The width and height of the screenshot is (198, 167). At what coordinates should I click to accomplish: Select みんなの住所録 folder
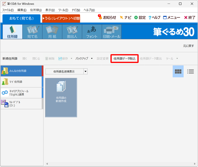click(21, 71)
